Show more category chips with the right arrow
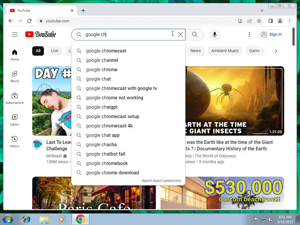 point(276,51)
